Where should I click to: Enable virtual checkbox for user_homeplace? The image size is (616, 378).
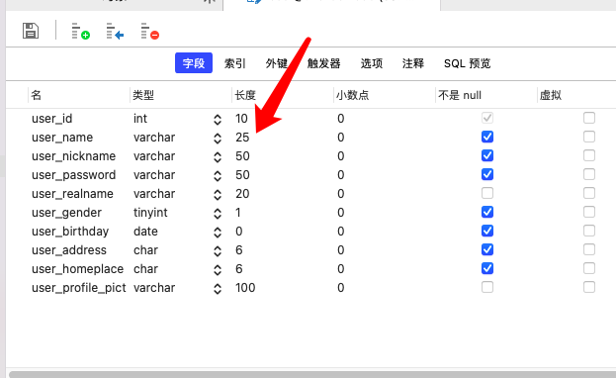click(589, 268)
